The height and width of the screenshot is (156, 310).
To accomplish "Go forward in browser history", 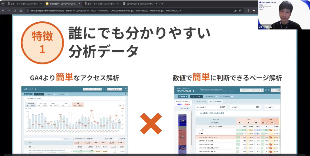I will pos(9,11).
